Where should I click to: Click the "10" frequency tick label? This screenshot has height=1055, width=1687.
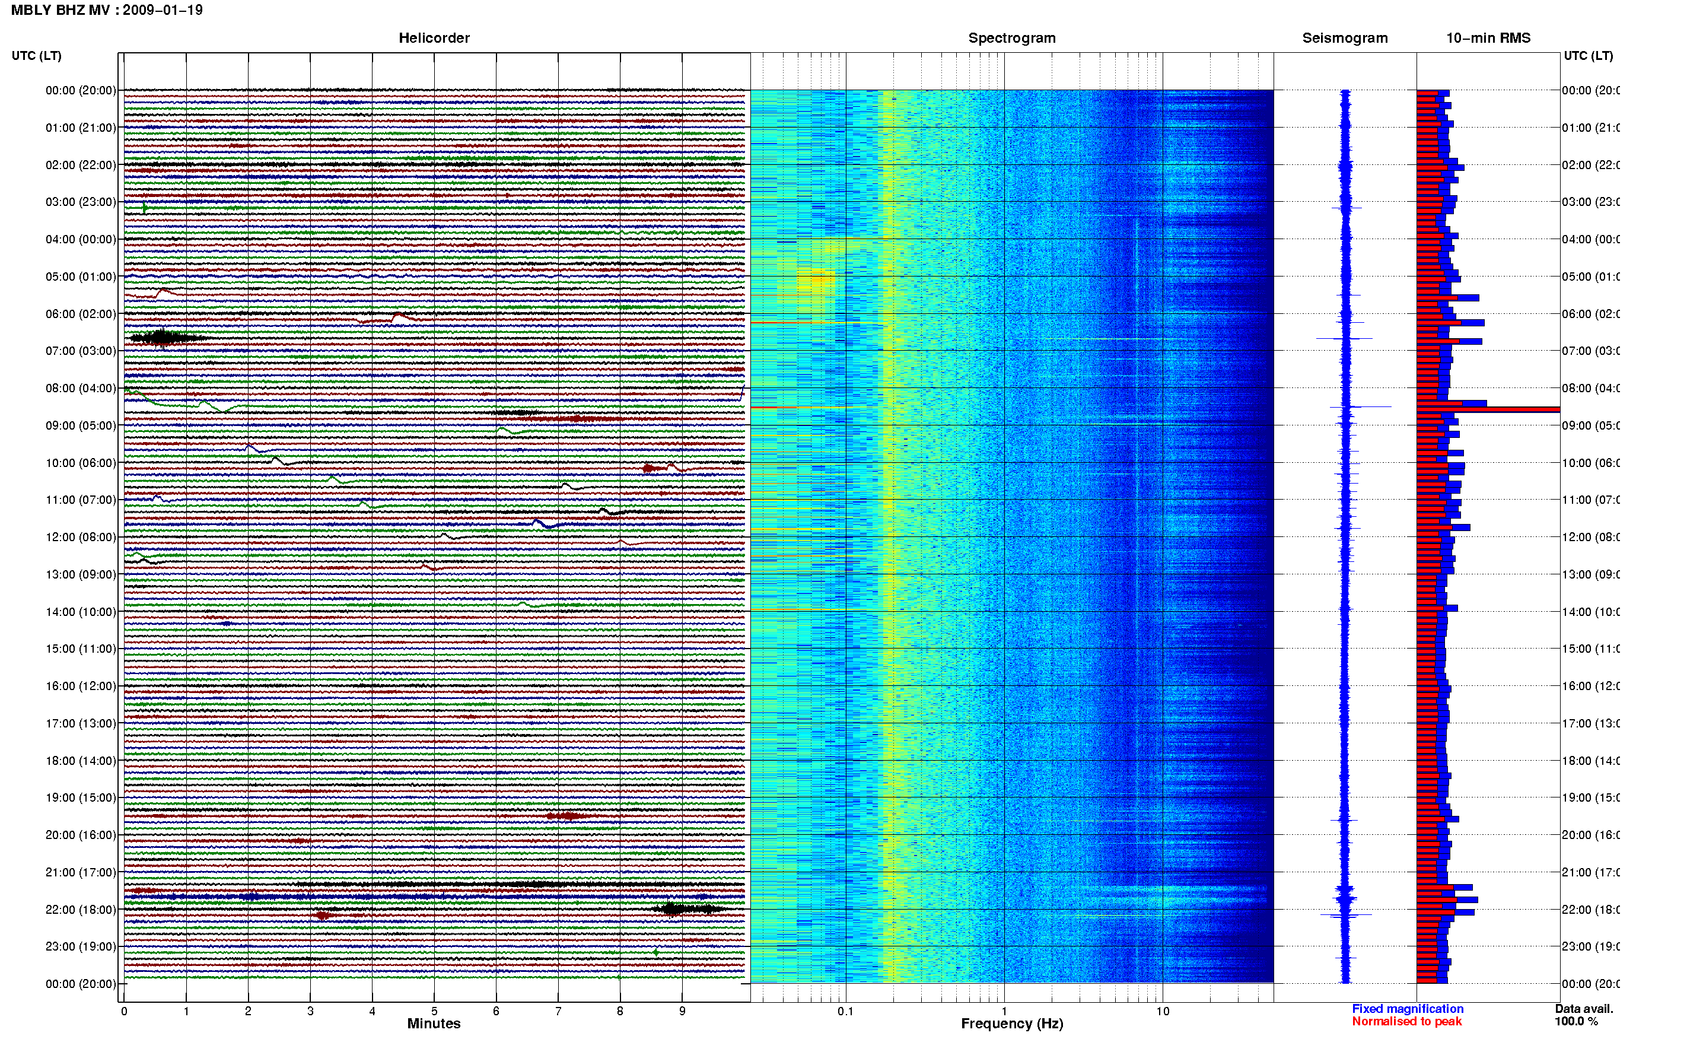tap(1162, 1011)
